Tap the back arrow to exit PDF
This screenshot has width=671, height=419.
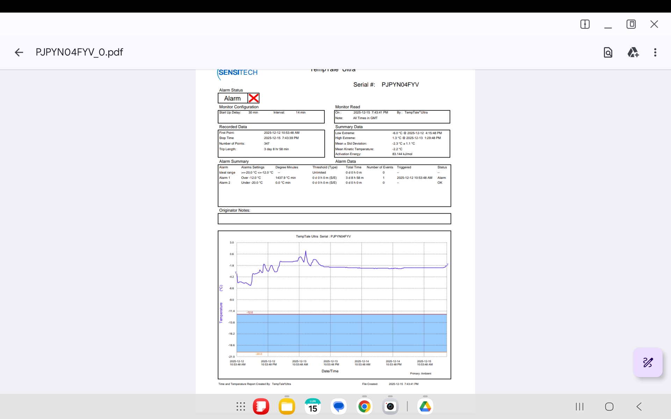tap(19, 52)
